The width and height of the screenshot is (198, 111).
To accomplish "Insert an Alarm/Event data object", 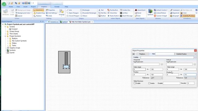I will pyautogui.click(x=140, y=10).
